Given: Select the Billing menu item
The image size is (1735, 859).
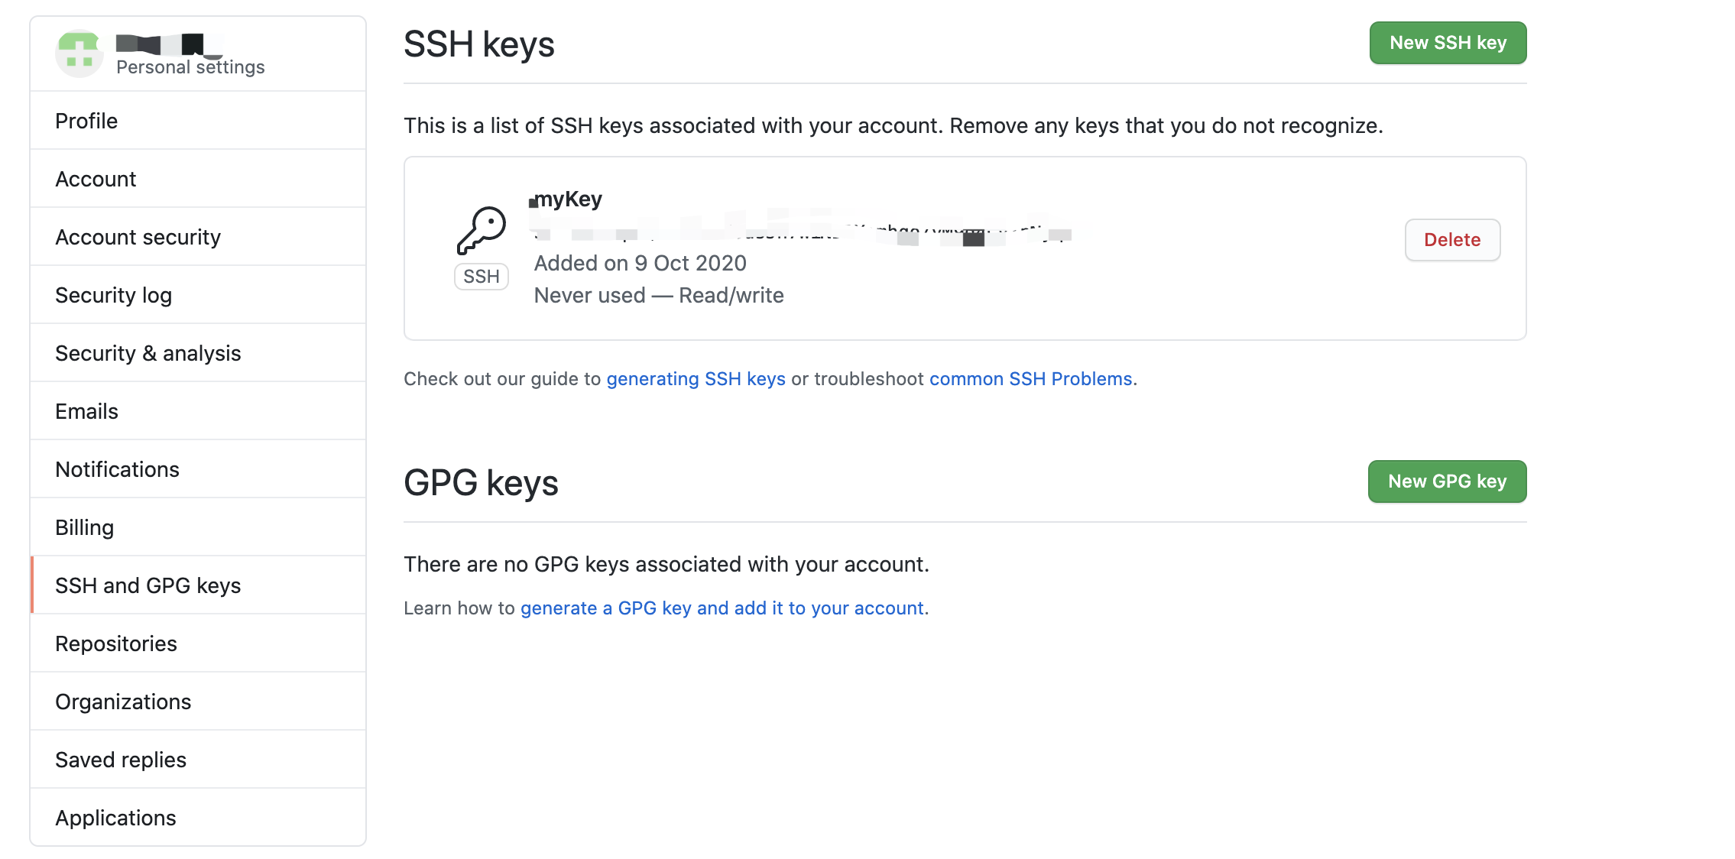Looking at the screenshot, I should point(84,527).
